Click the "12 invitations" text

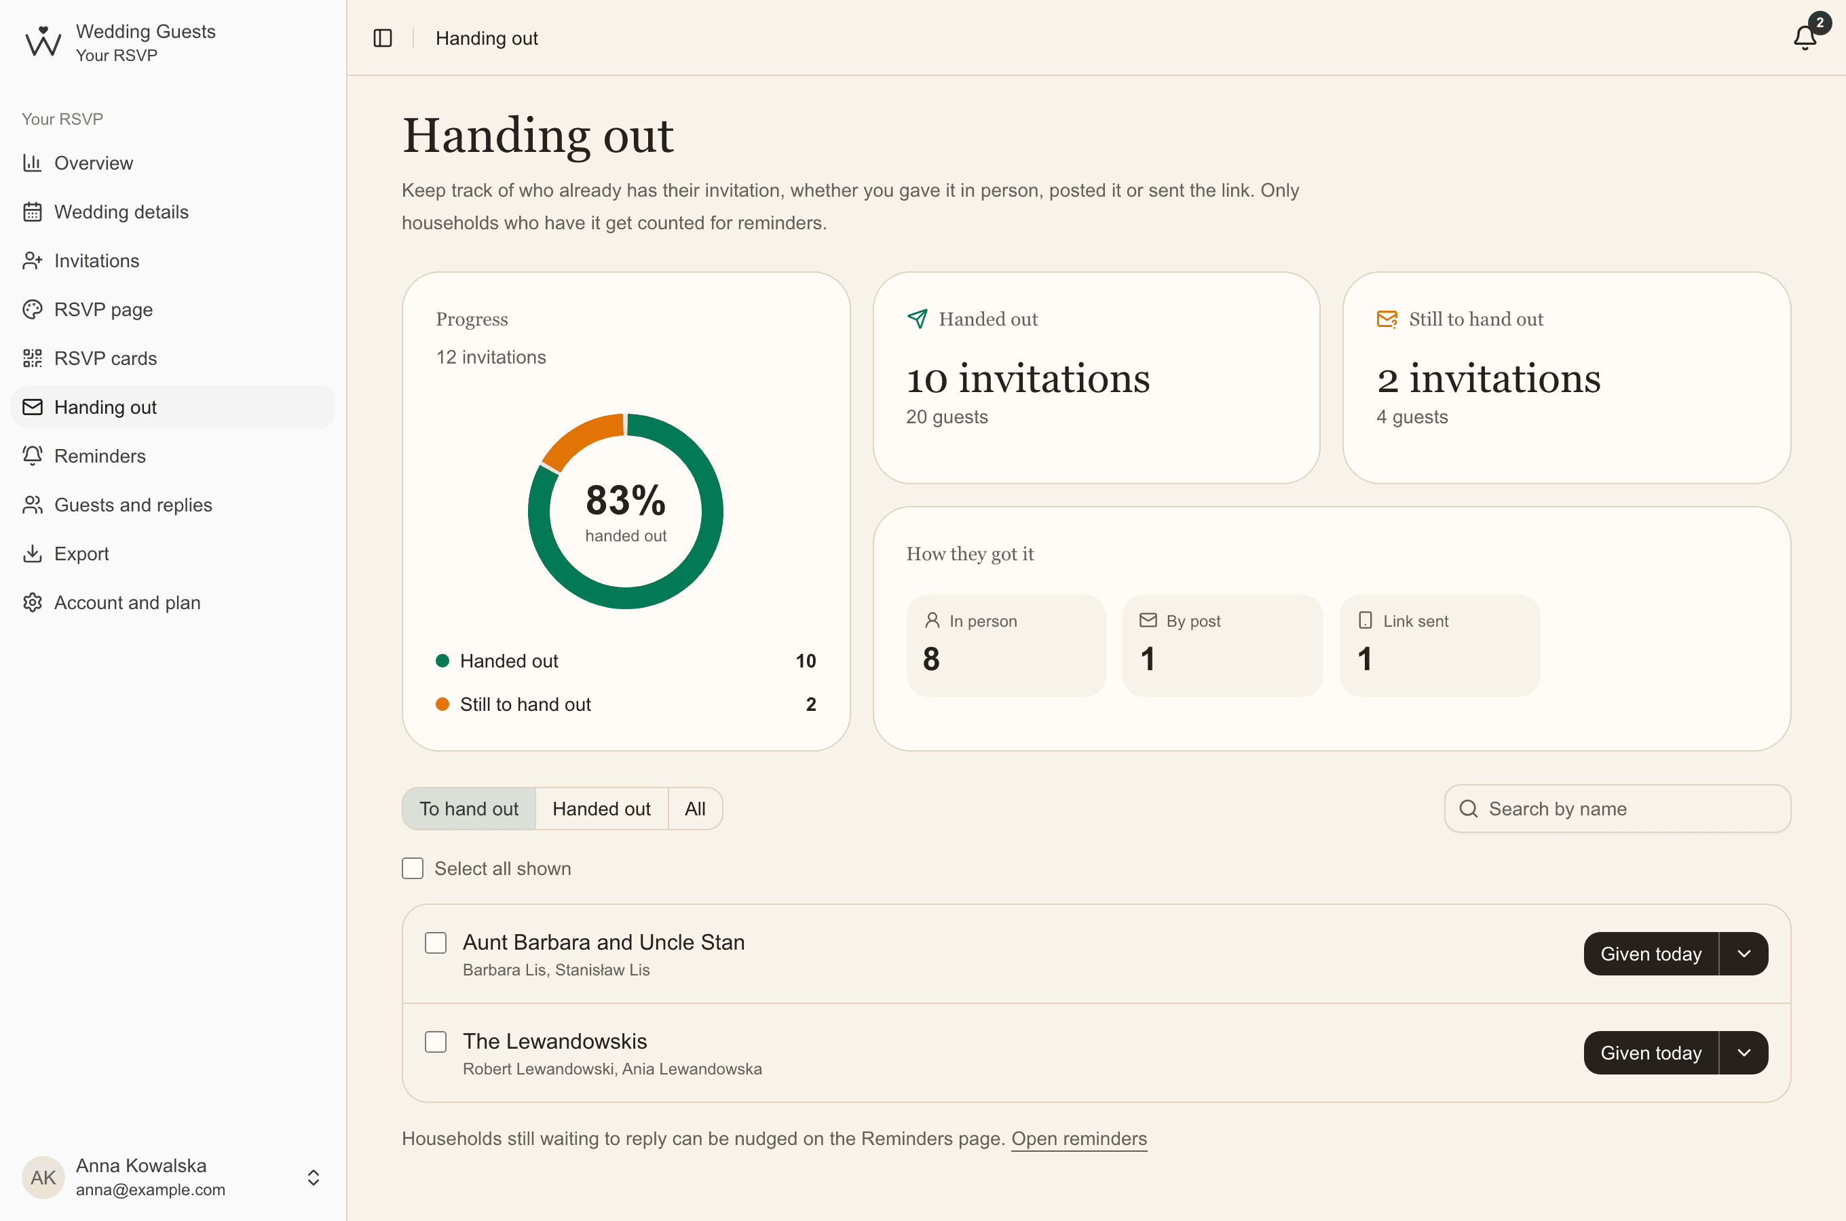[x=491, y=357]
